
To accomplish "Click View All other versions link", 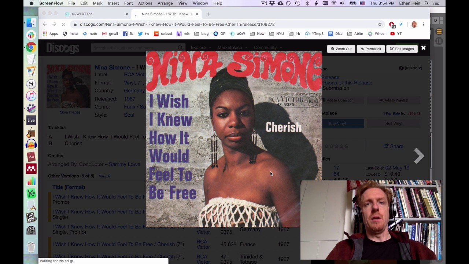I will click(105, 176).
